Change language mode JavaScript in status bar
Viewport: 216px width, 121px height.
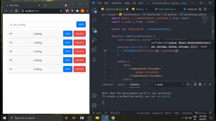coord(187,113)
